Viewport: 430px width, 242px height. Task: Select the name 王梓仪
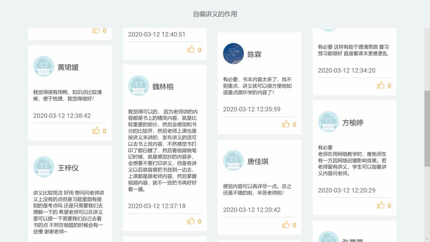click(x=68, y=168)
